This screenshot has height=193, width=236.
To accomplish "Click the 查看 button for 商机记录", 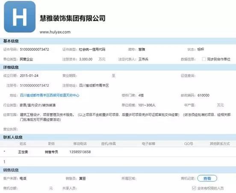I will click(207, 178).
